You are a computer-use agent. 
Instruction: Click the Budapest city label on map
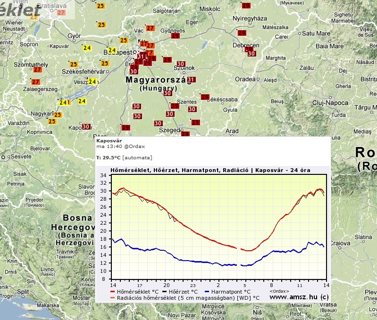(x=117, y=52)
